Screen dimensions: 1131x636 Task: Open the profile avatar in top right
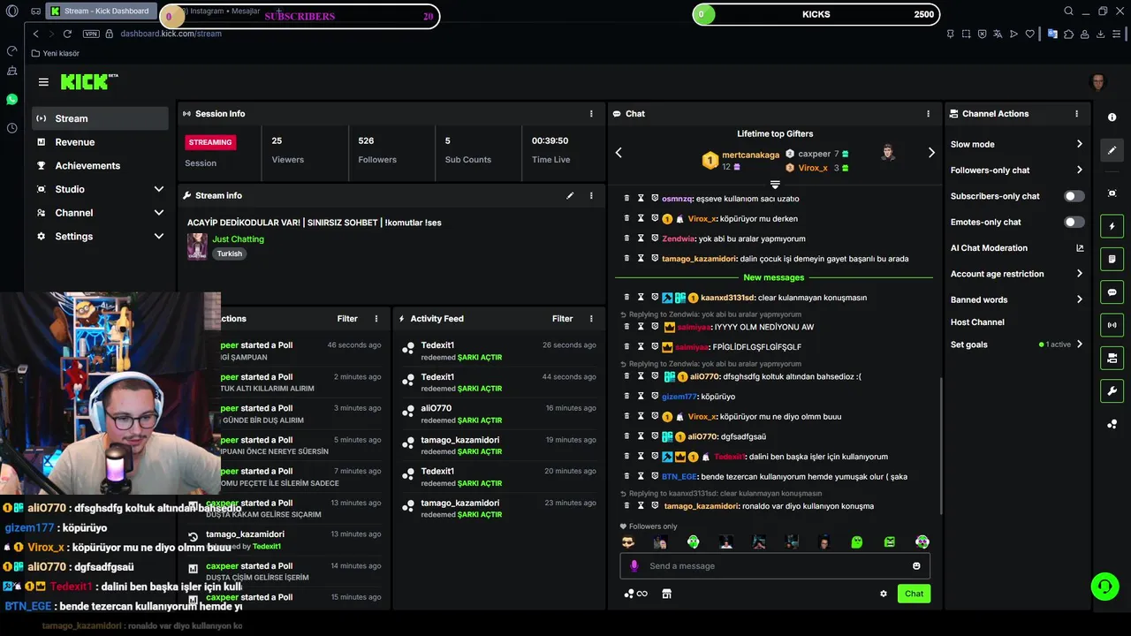(1098, 82)
